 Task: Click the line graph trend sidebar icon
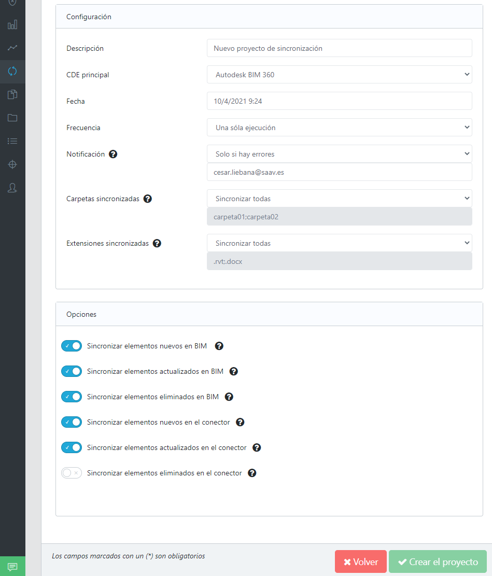click(12, 48)
